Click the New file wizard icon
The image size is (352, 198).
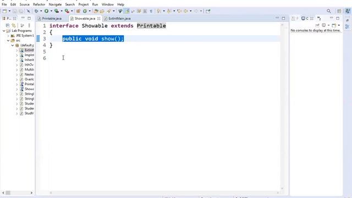click(4, 11)
